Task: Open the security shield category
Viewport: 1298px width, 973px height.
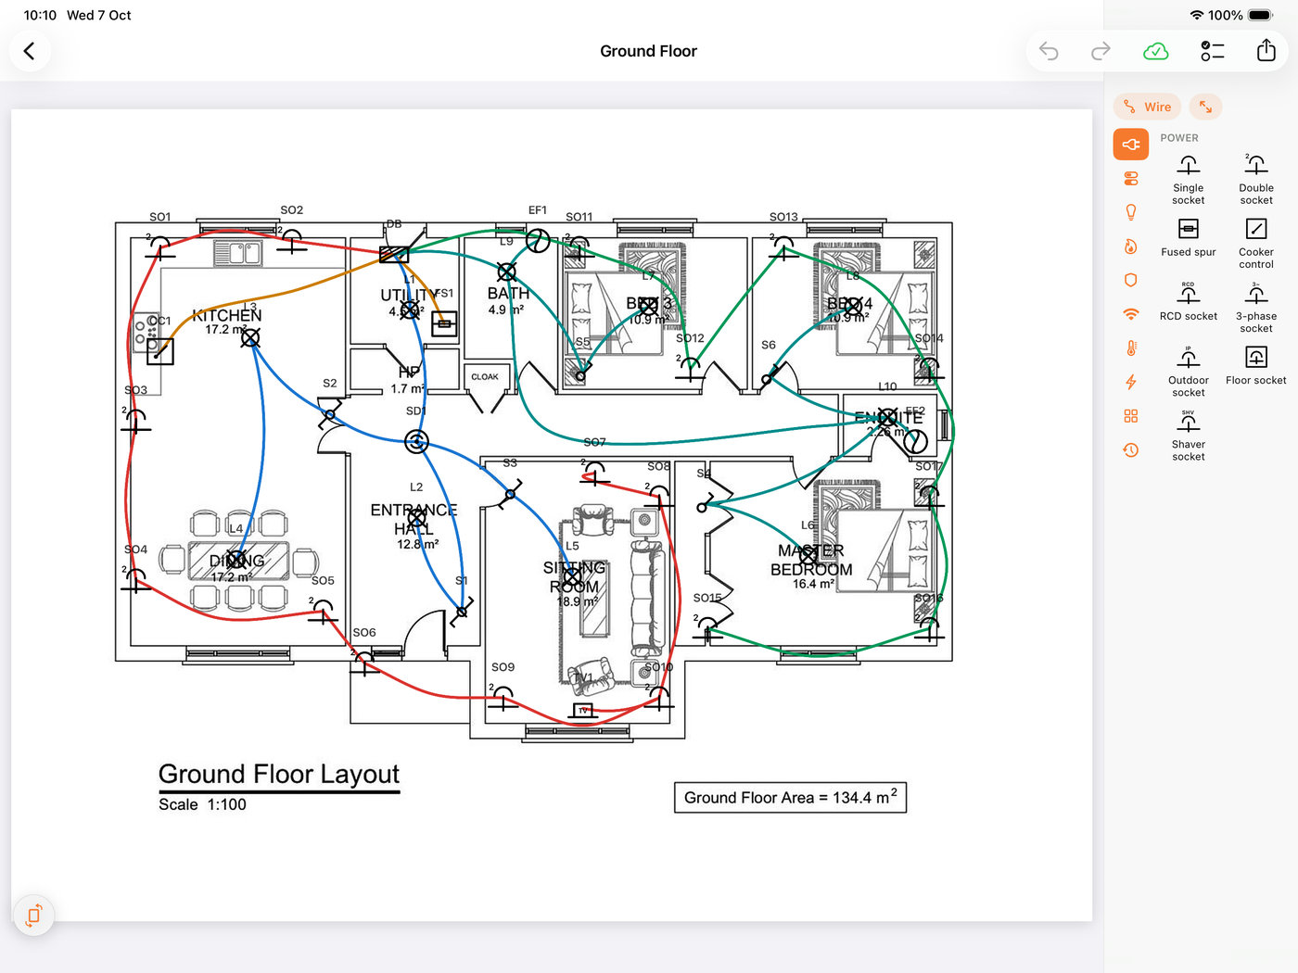Action: pyautogui.click(x=1131, y=280)
